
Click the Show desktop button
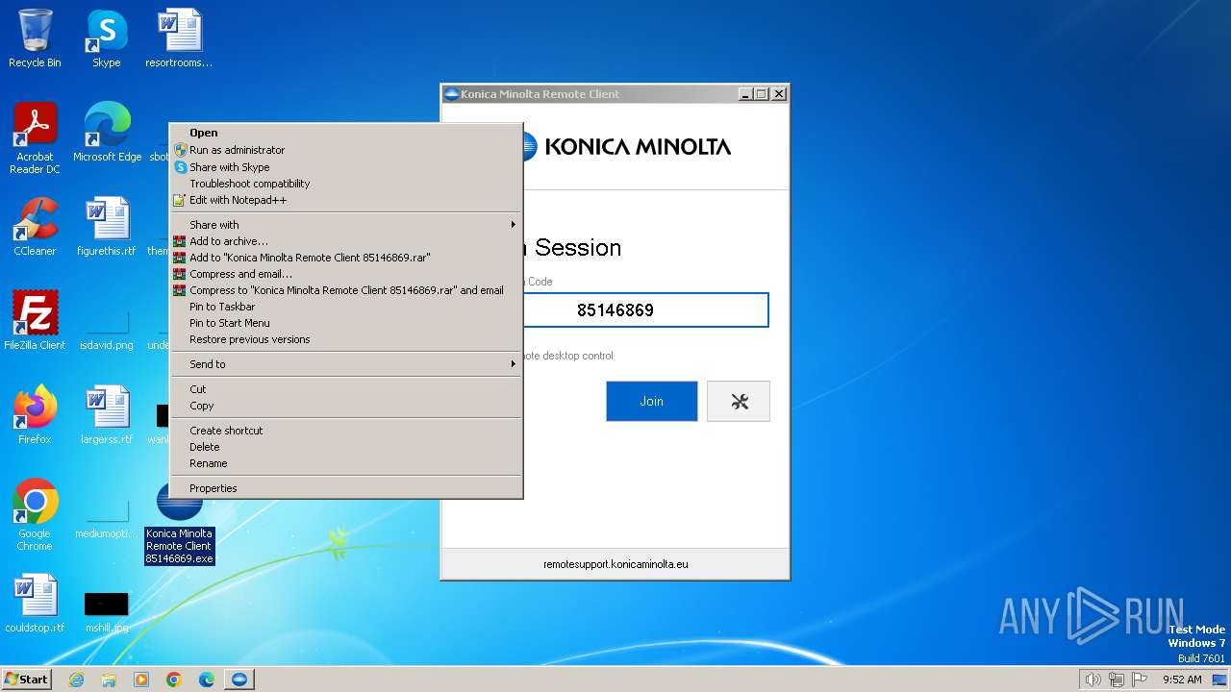[x=1220, y=680]
